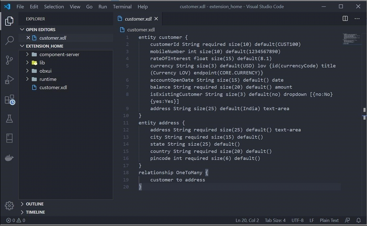Click the feedback icon in status bar

347,220
